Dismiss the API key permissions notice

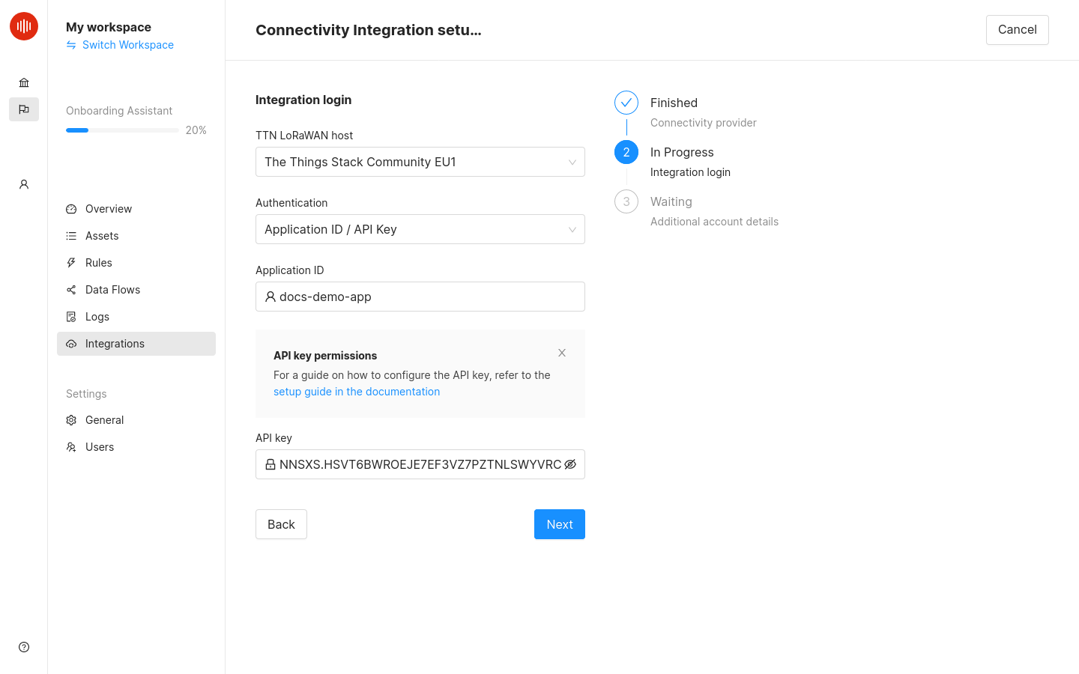coord(561,352)
